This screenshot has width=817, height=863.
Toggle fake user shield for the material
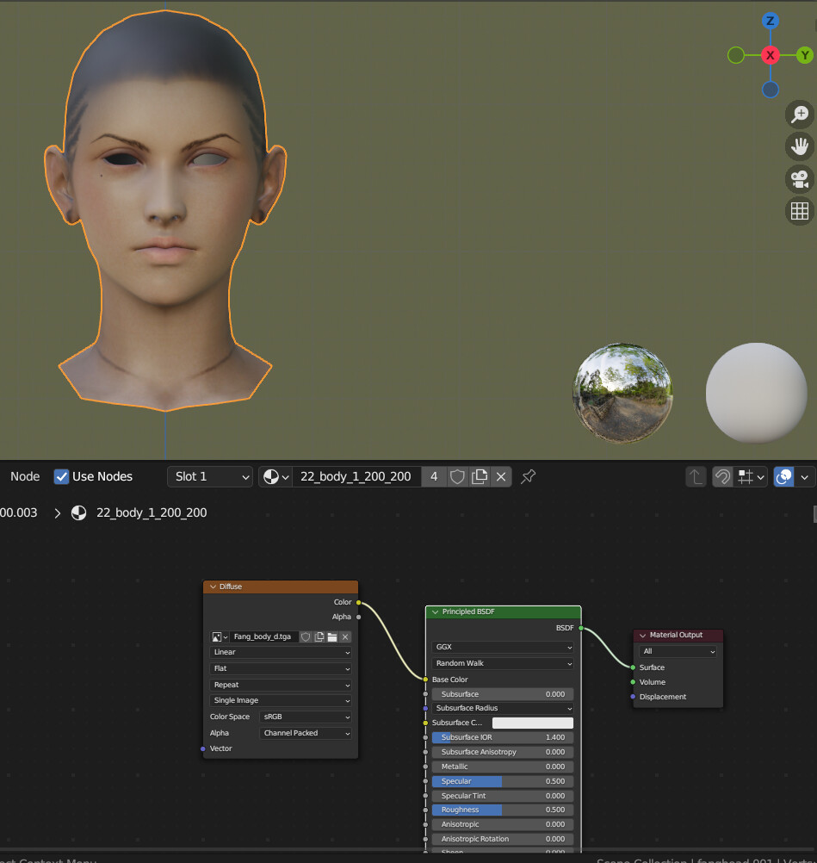[456, 476]
